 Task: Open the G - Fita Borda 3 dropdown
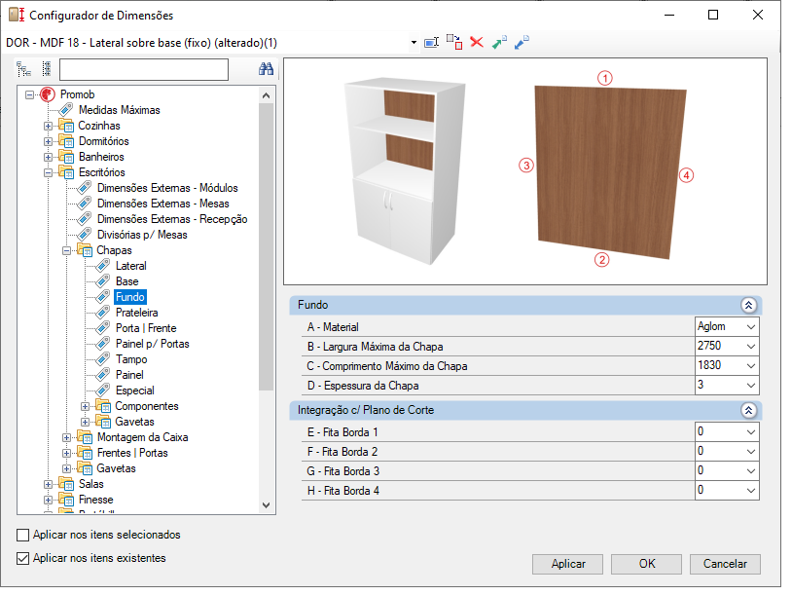(x=750, y=471)
